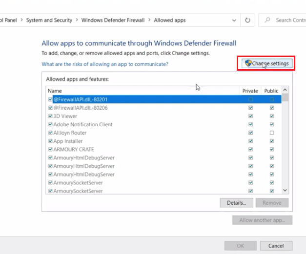Toggle Private for ARMOURY CRATE

coord(250,149)
